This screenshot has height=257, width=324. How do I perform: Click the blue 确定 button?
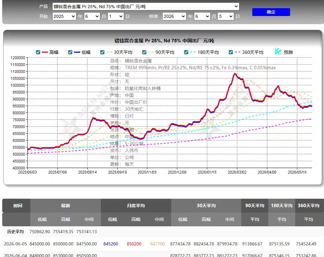[271, 12]
